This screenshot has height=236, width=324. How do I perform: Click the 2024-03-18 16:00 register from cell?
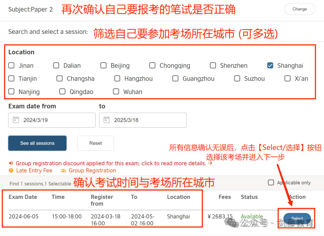[x=106, y=220]
